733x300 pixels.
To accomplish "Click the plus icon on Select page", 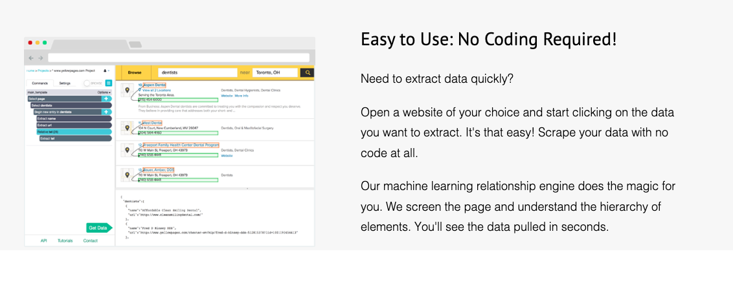I will [106, 98].
